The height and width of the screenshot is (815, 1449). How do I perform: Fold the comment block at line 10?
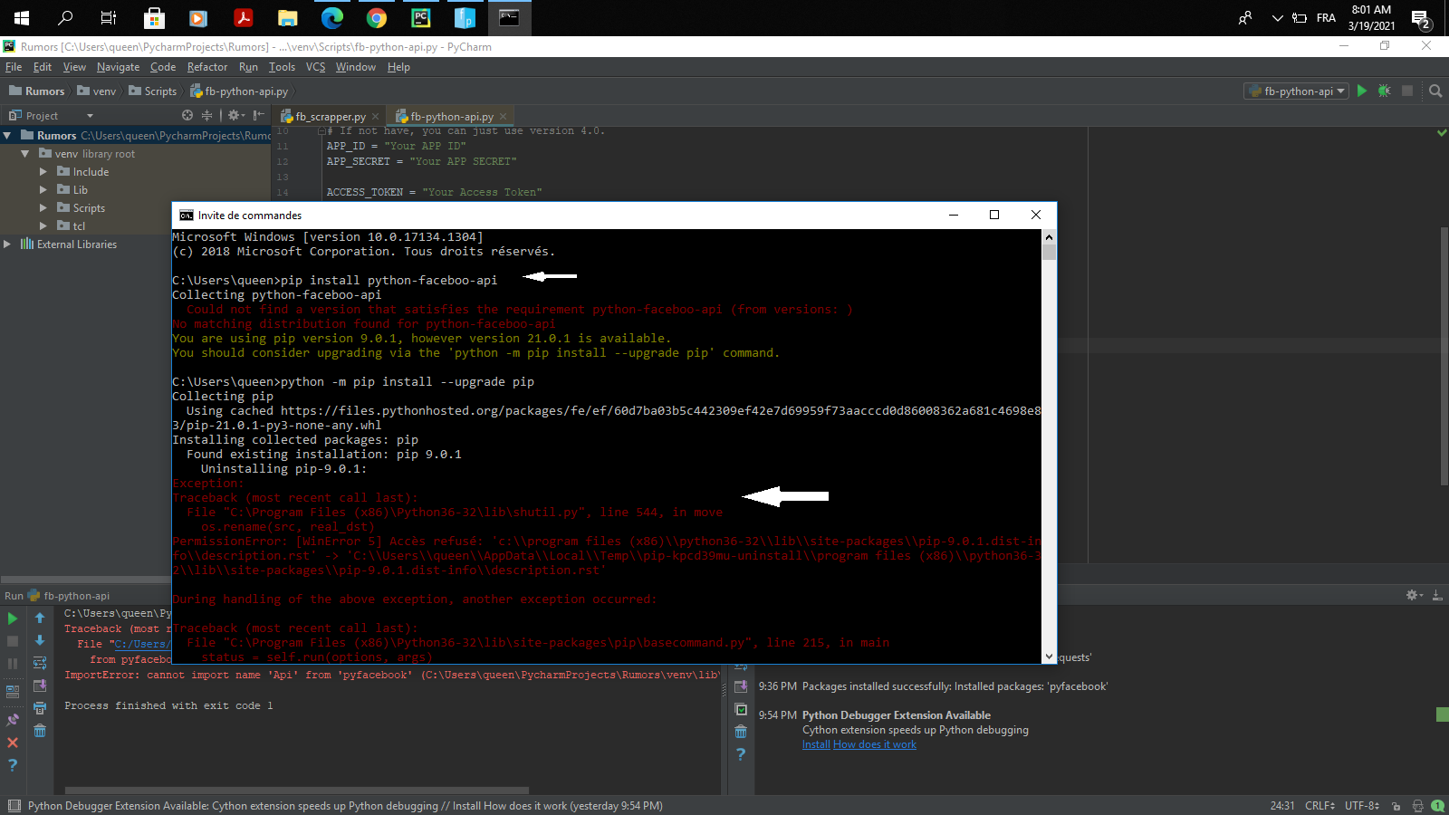(x=321, y=131)
